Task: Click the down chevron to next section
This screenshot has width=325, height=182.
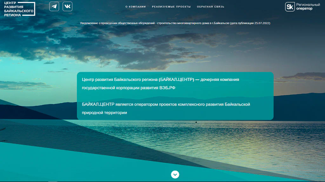Action: coord(175,174)
